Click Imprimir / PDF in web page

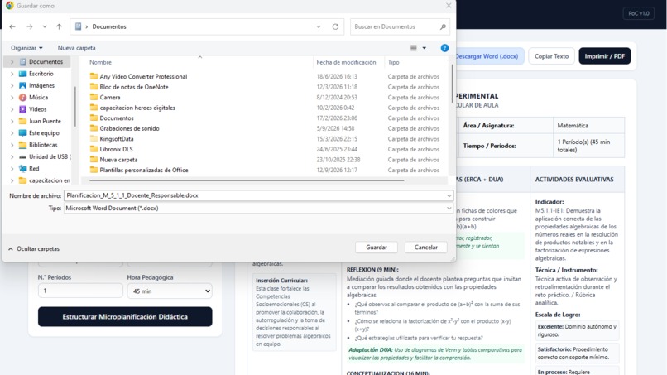(604, 56)
